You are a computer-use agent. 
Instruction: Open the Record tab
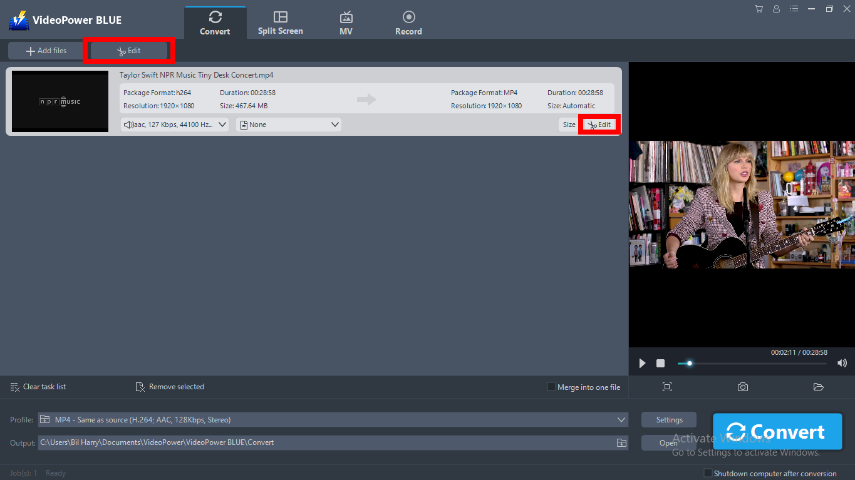[408, 21]
